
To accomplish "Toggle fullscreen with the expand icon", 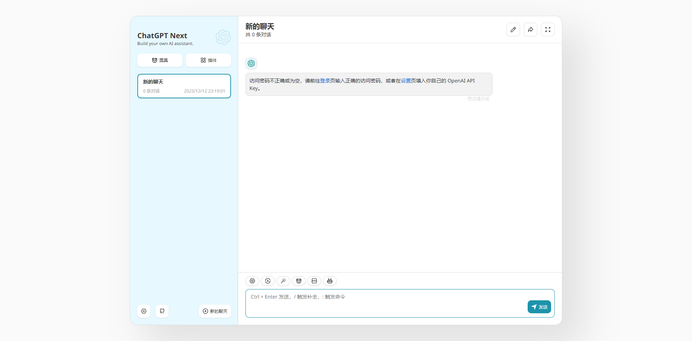I will click(548, 30).
